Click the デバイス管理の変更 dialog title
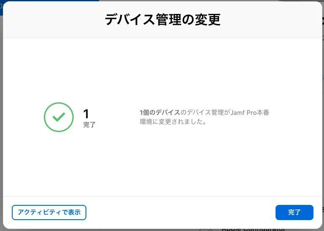This screenshot has width=324, height=231. tap(162, 20)
